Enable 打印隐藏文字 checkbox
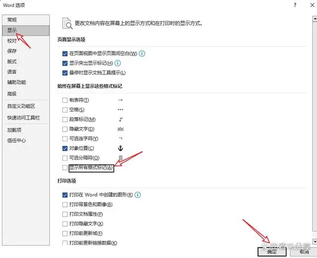Screen dimensions: 317x258 (65, 224)
